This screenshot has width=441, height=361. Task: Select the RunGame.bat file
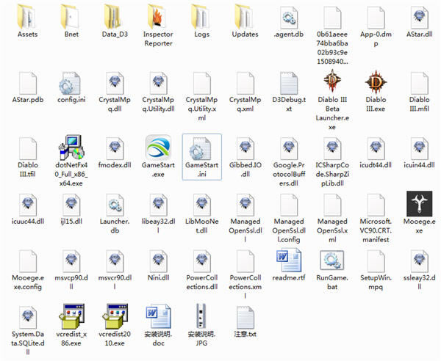pos(333,261)
